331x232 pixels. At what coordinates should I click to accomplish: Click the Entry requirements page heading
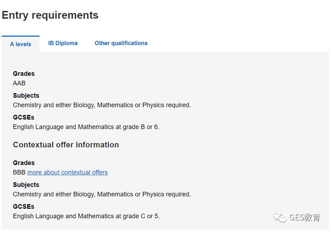50,15
